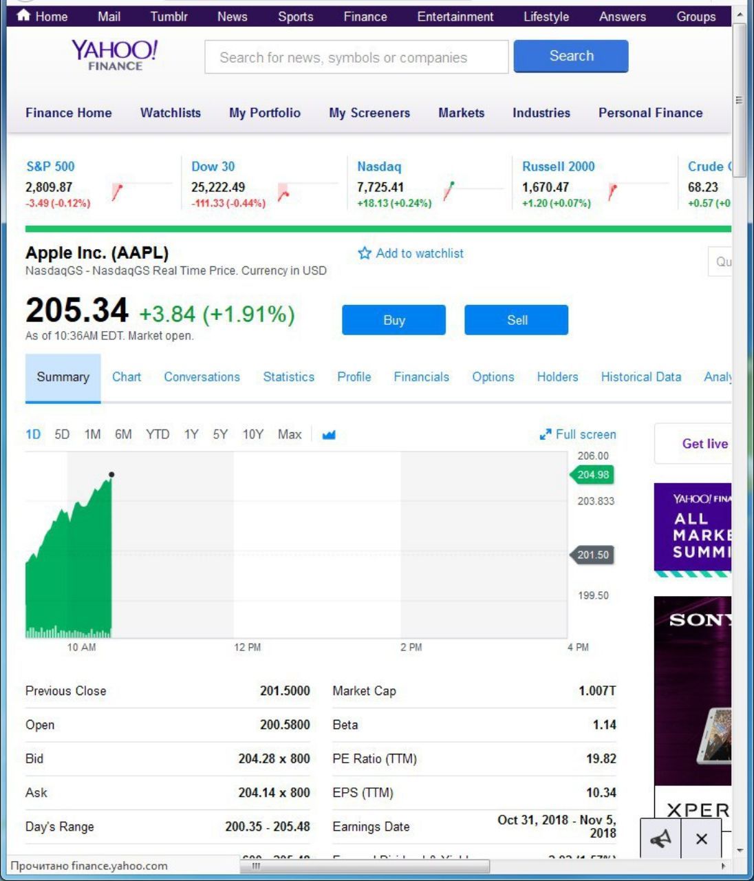
Task: Open Finance in the top bar
Action: [x=365, y=17]
